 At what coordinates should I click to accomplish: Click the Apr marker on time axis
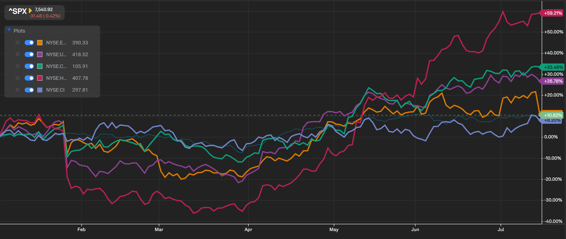coord(248,230)
